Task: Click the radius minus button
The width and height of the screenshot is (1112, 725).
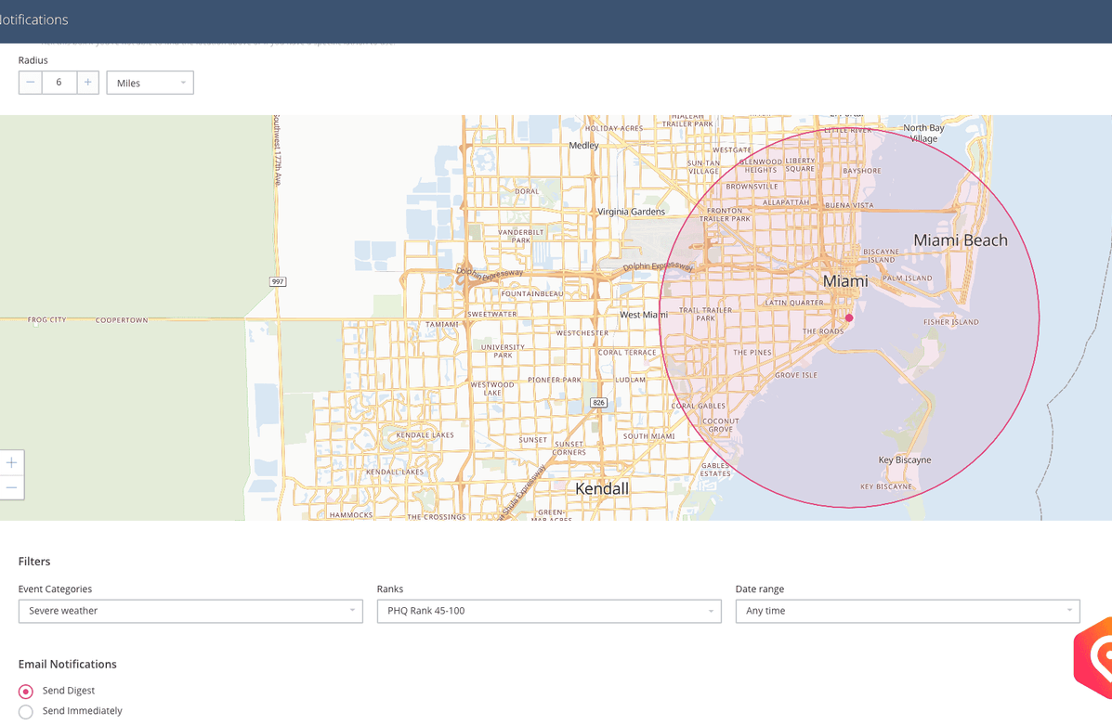Action: click(x=31, y=83)
